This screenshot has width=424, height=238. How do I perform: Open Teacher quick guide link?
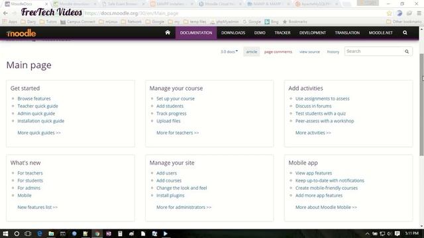(x=38, y=106)
